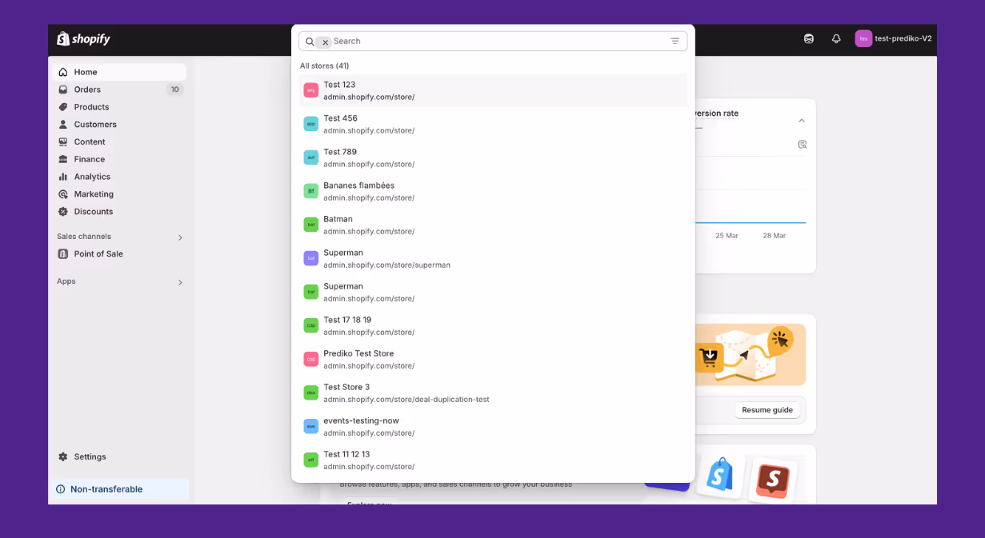This screenshot has height=538, width=985.
Task: Click the Test 123 store avatar
Action: click(311, 90)
